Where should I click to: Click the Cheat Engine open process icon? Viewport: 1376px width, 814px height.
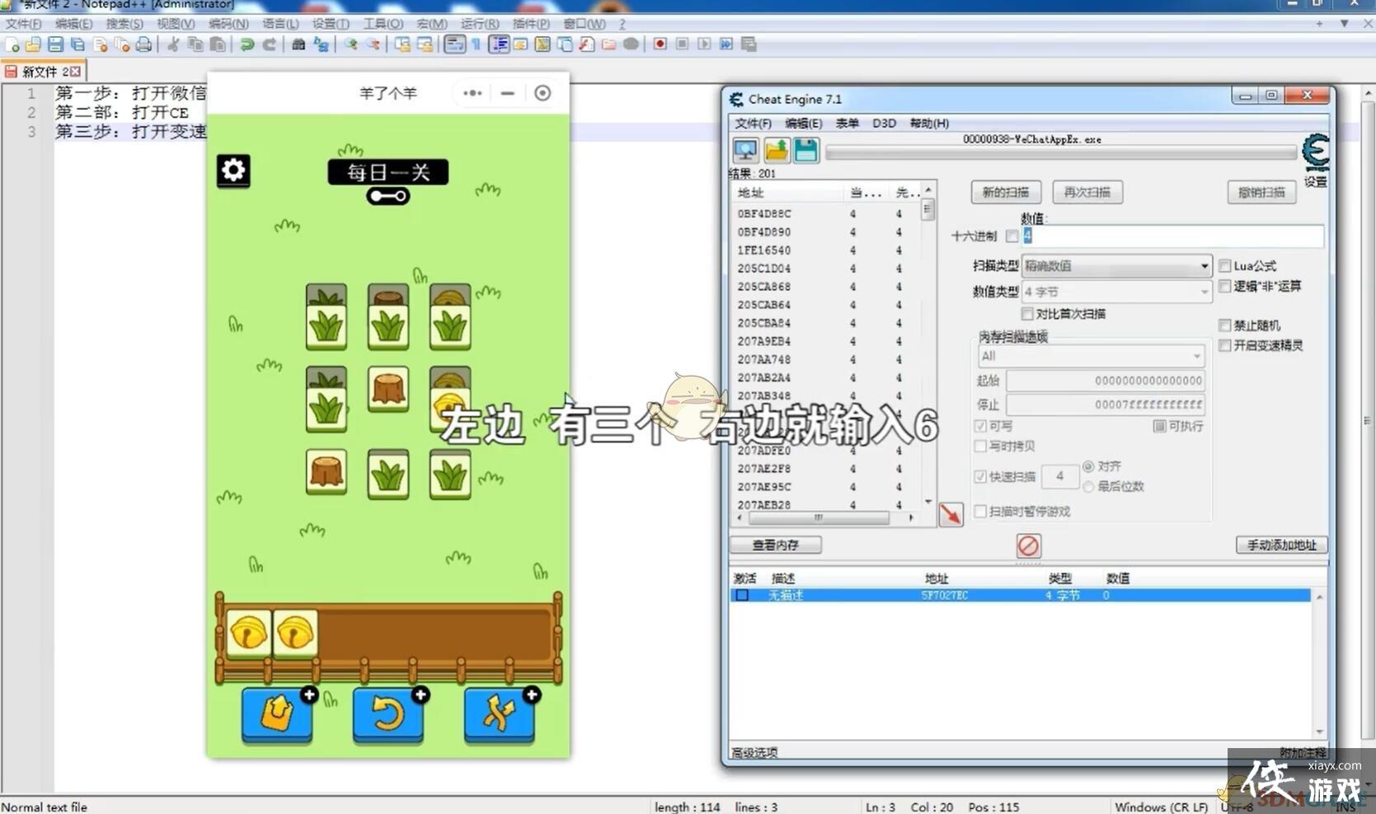745,150
